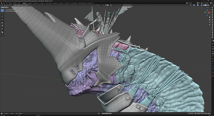The width and height of the screenshot is (214, 116).
Task: Switch to the Modeling workspace tab
Action: tap(29, 3)
